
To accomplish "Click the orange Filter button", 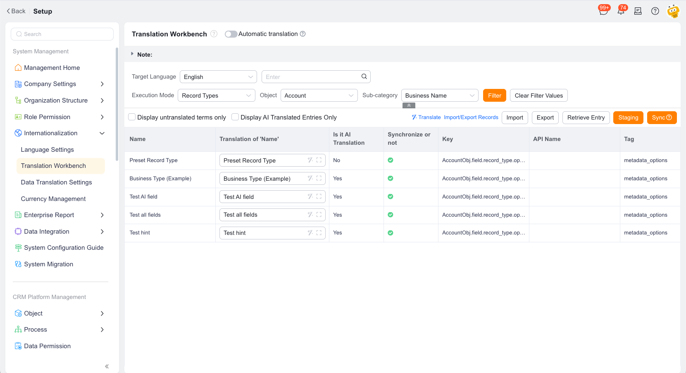I will [x=495, y=96].
